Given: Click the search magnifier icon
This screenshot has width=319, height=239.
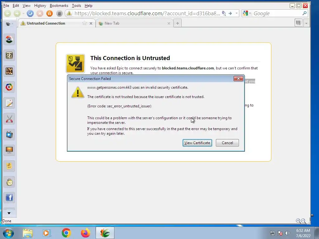Looking at the screenshot, I should click(304, 13).
